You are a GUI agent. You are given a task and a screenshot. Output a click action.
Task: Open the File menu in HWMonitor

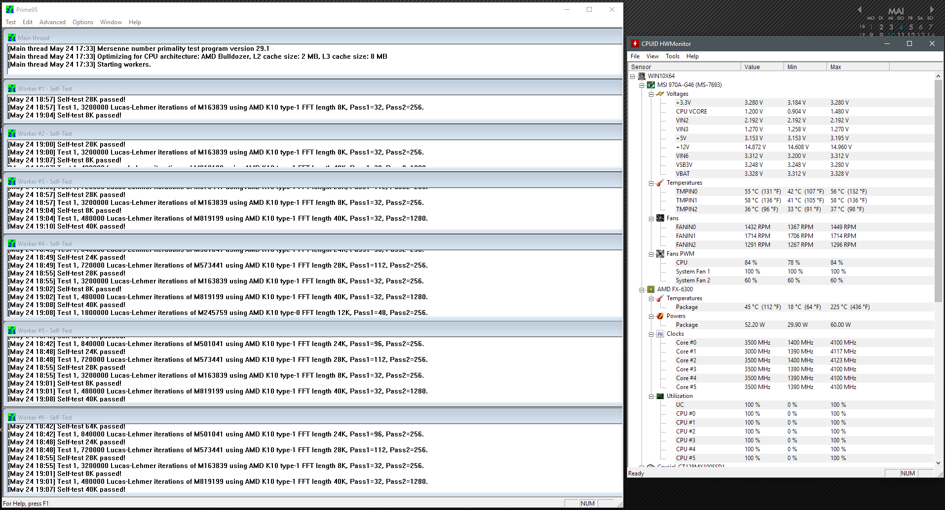click(635, 56)
